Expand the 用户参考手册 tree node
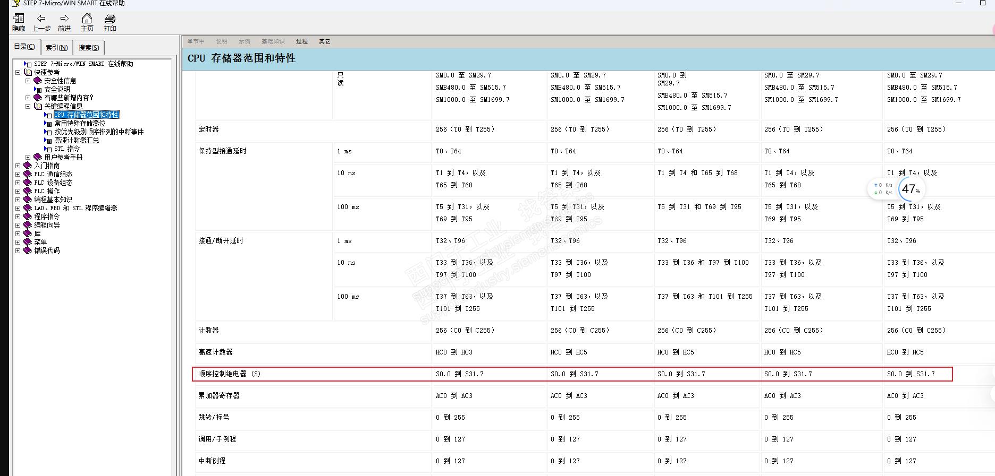 point(28,157)
